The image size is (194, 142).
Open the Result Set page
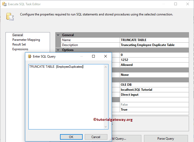coord(19,44)
